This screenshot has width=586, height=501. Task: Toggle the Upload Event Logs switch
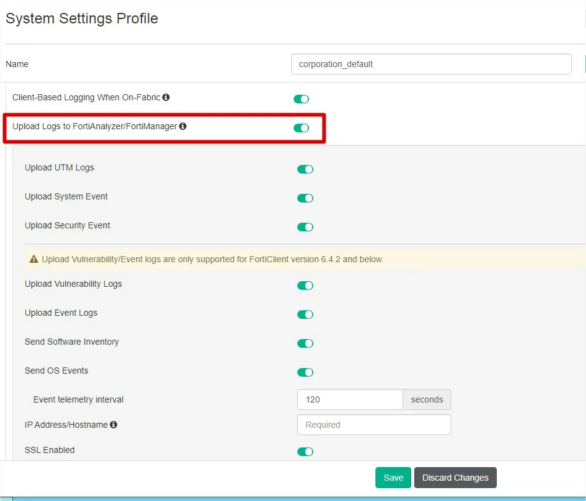pyautogui.click(x=305, y=315)
